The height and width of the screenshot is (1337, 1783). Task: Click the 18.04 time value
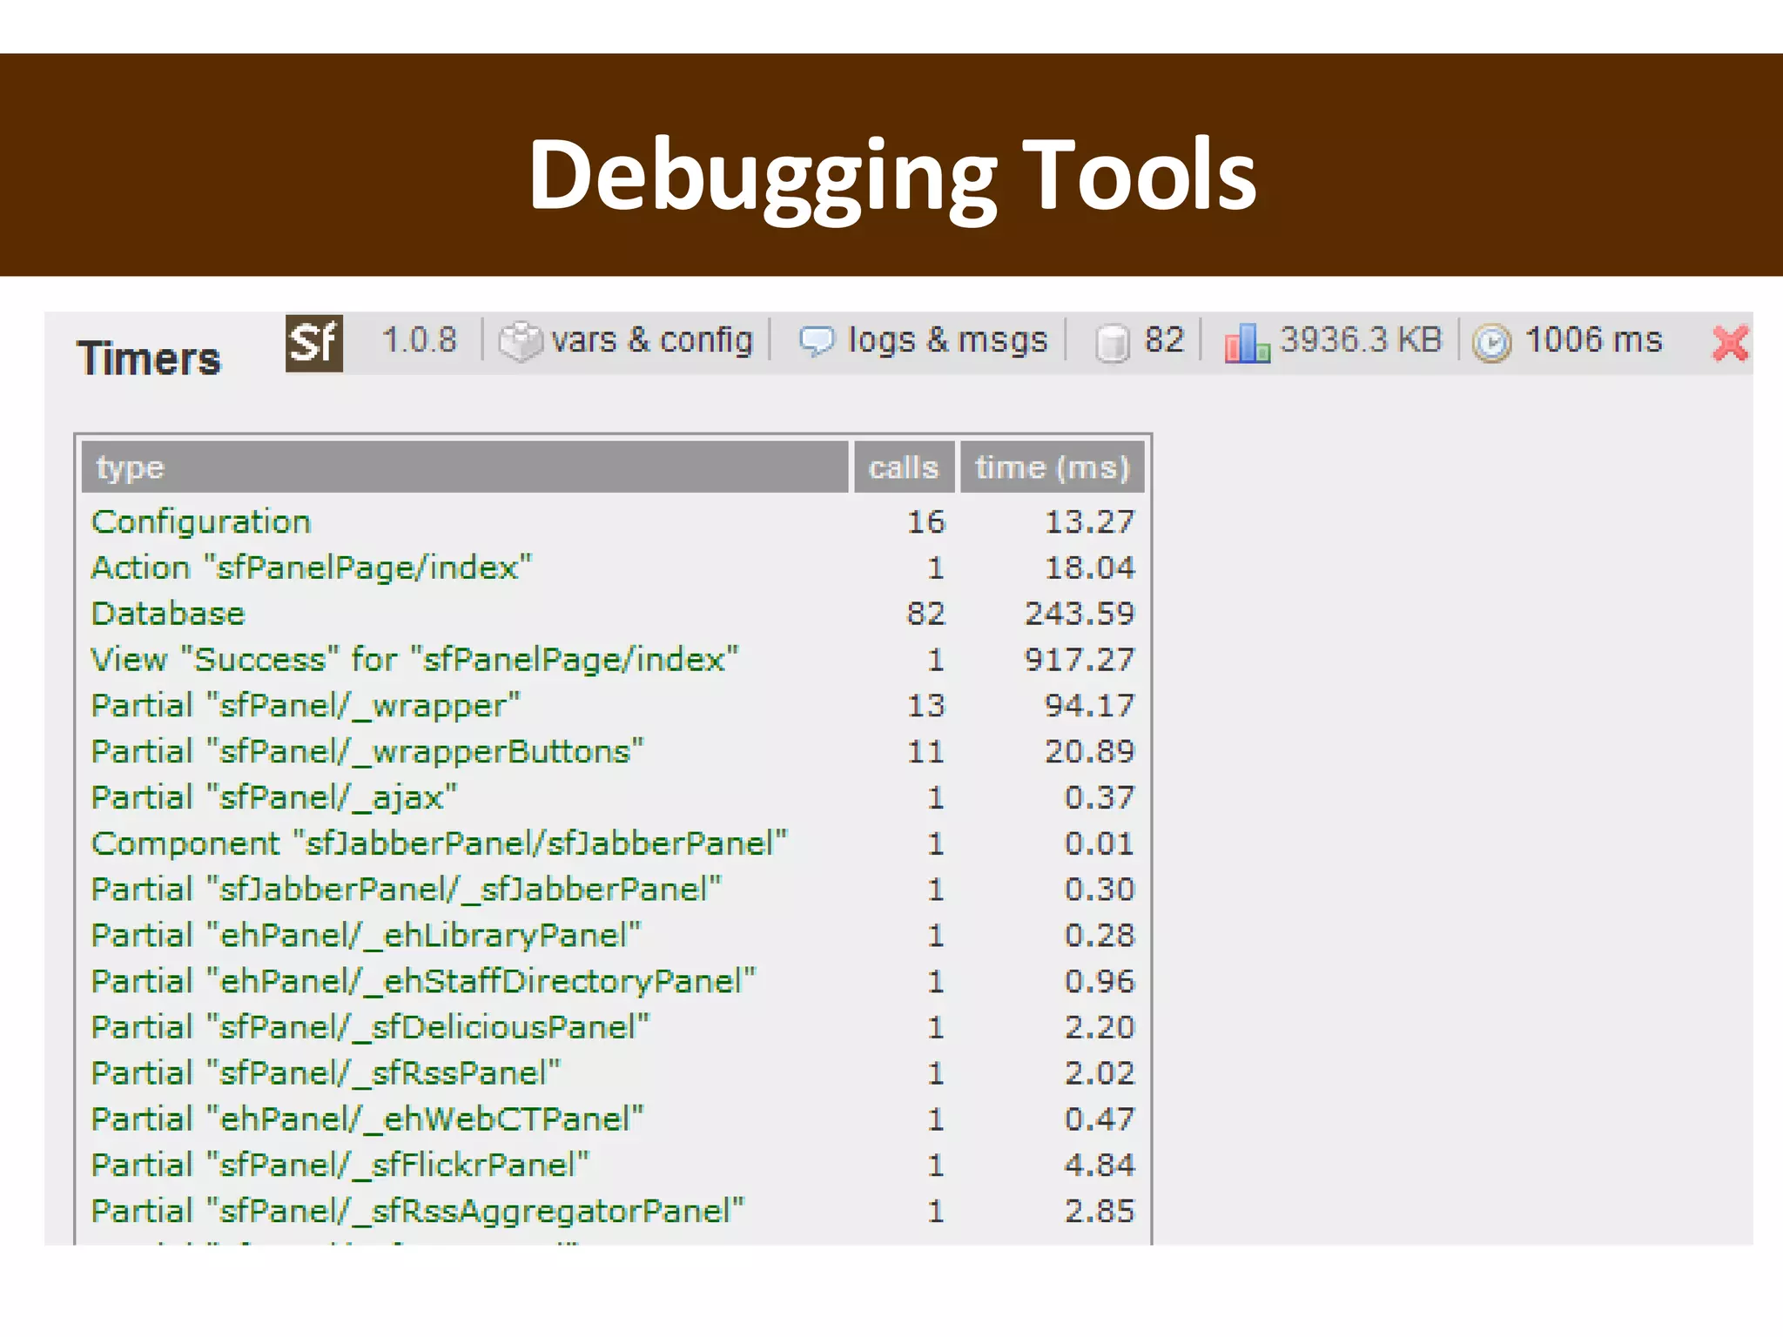pos(1090,568)
